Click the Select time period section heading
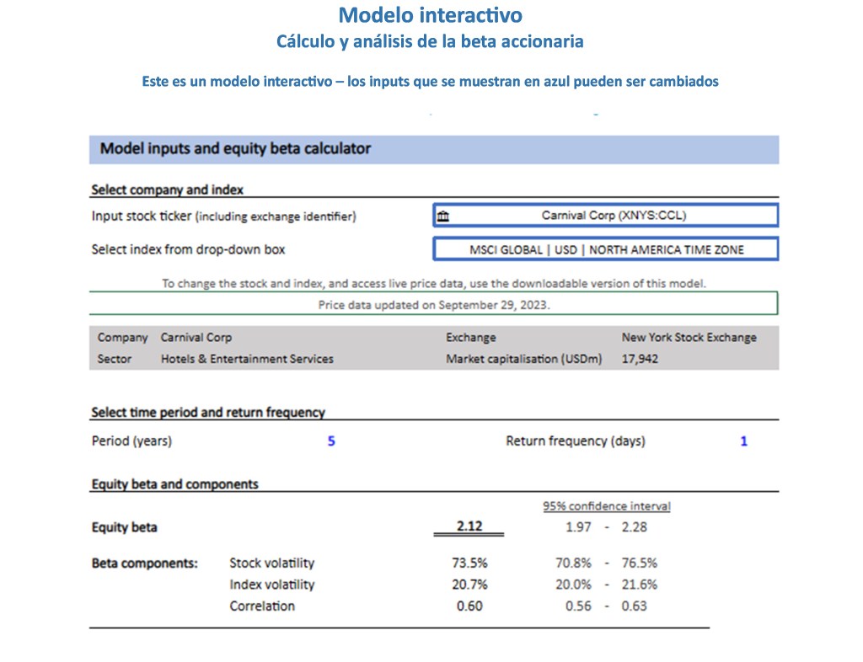The height and width of the screenshot is (662, 863). click(207, 412)
